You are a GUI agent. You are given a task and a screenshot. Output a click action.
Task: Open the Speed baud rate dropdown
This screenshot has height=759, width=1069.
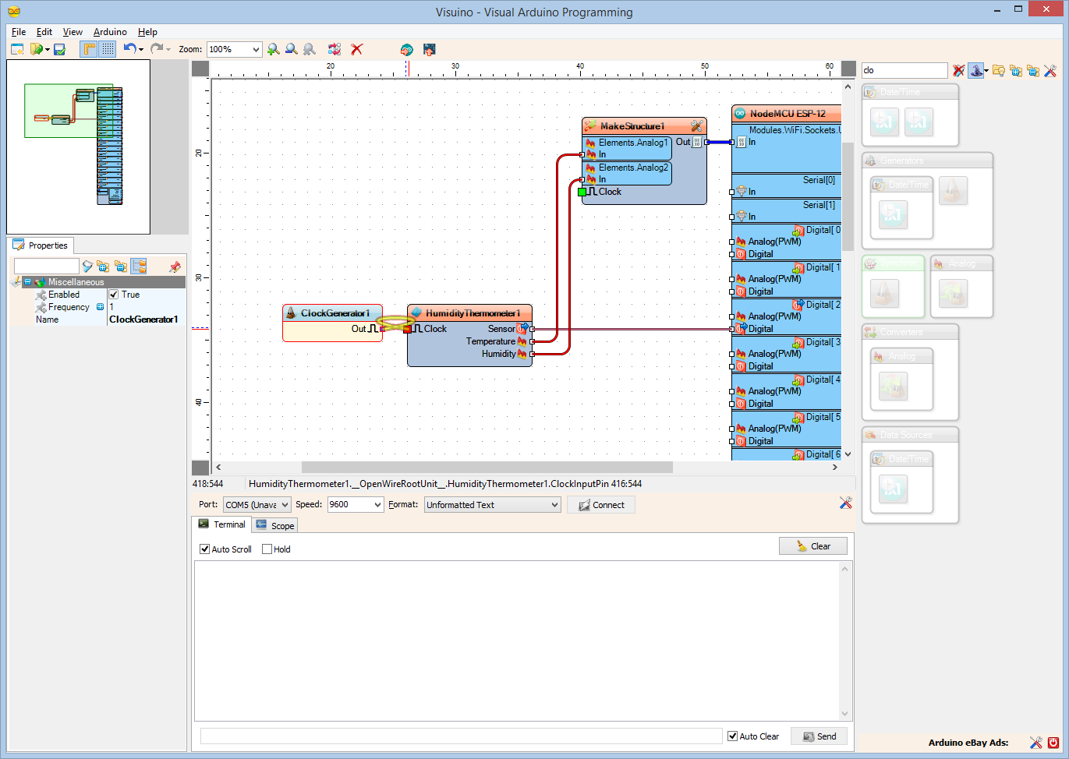356,505
